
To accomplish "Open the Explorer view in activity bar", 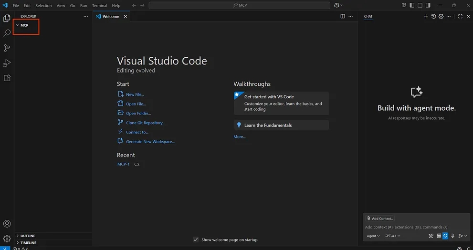I will pyautogui.click(x=7, y=19).
